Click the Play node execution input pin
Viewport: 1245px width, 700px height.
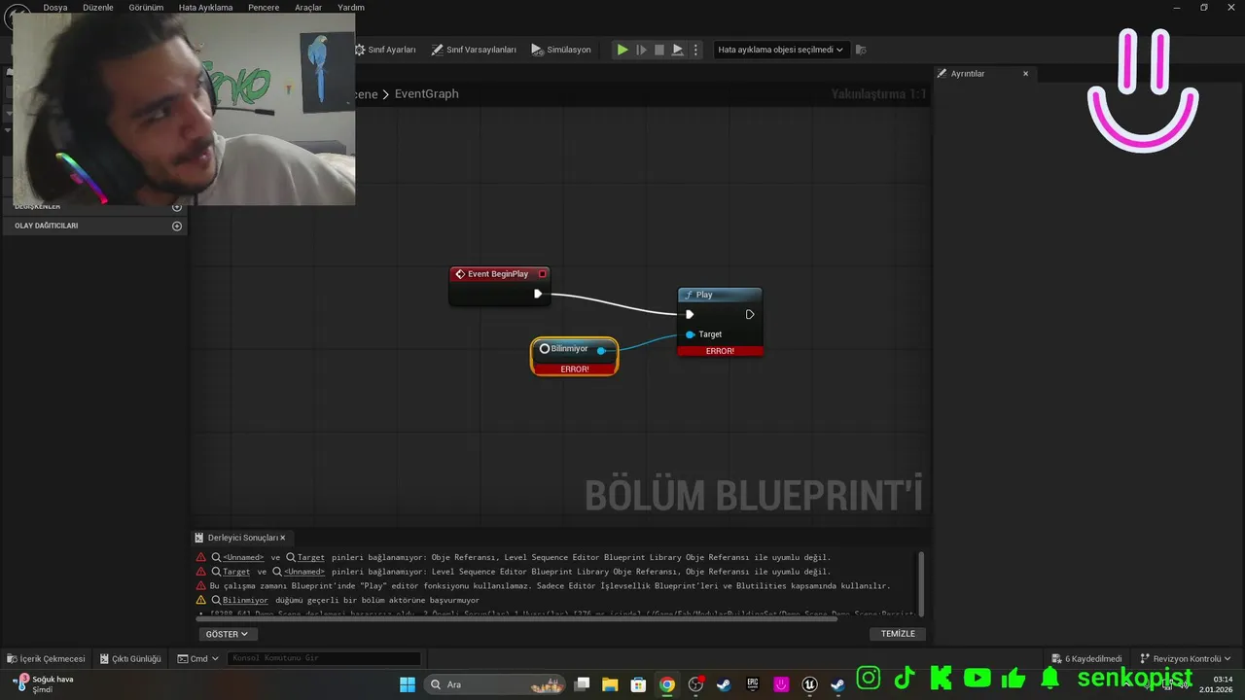pos(690,314)
